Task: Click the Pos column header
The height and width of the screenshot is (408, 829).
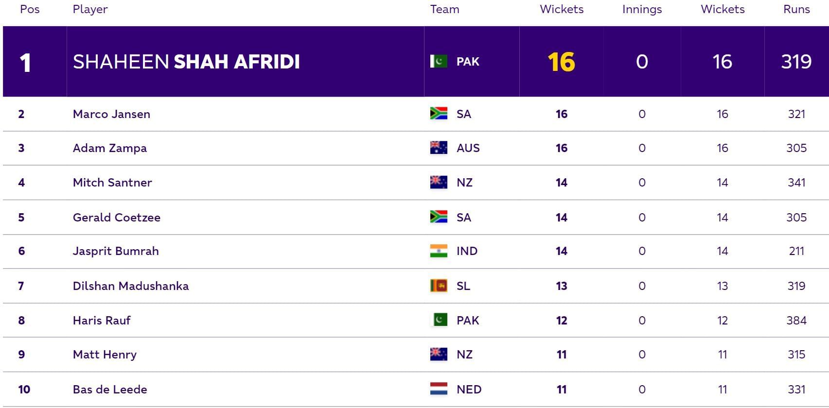Action: point(30,9)
